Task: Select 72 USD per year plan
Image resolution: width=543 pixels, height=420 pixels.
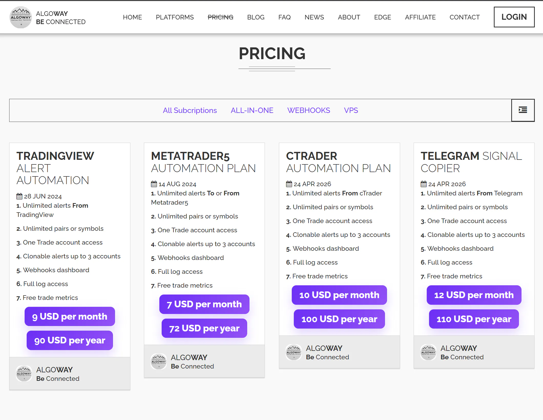Action: [204, 328]
